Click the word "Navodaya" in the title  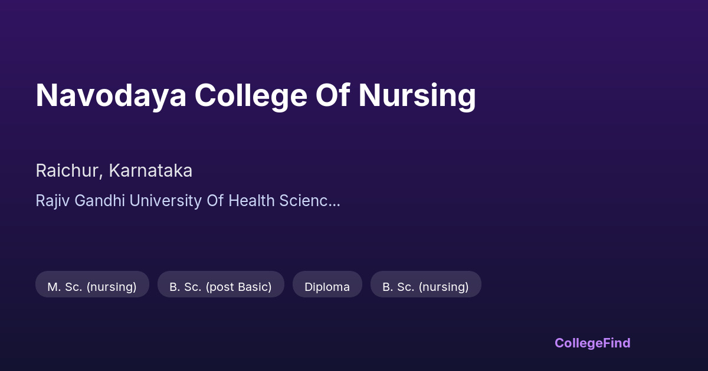110,95
